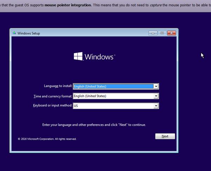Click the "Windows Setup" title text
Screen dimensions: 211x171
click(28, 33)
